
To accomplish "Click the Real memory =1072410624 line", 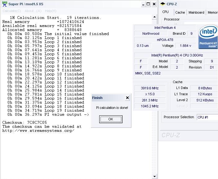I will point(43,22).
